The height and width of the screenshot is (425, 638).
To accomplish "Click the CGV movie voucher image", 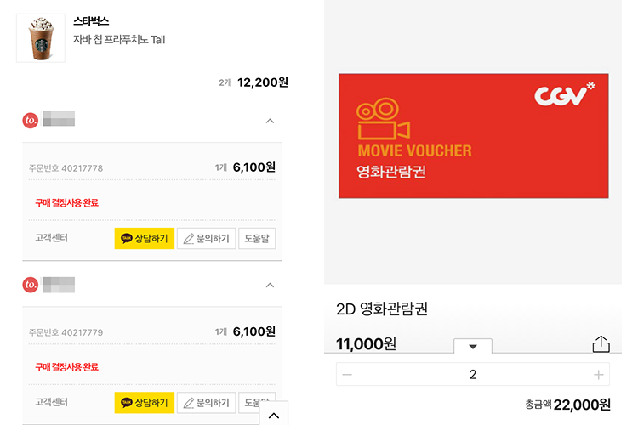I will click(x=474, y=136).
